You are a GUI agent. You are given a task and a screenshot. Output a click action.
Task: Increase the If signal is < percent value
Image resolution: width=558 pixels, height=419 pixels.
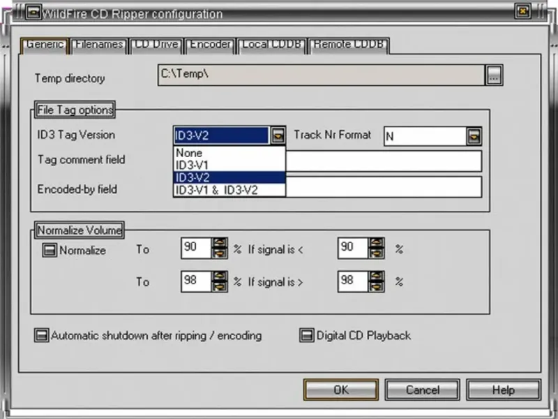tap(377, 243)
